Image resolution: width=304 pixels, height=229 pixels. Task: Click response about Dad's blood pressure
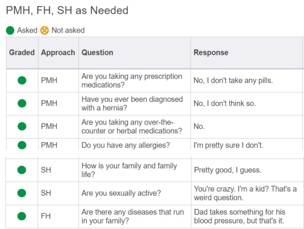click(239, 216)
